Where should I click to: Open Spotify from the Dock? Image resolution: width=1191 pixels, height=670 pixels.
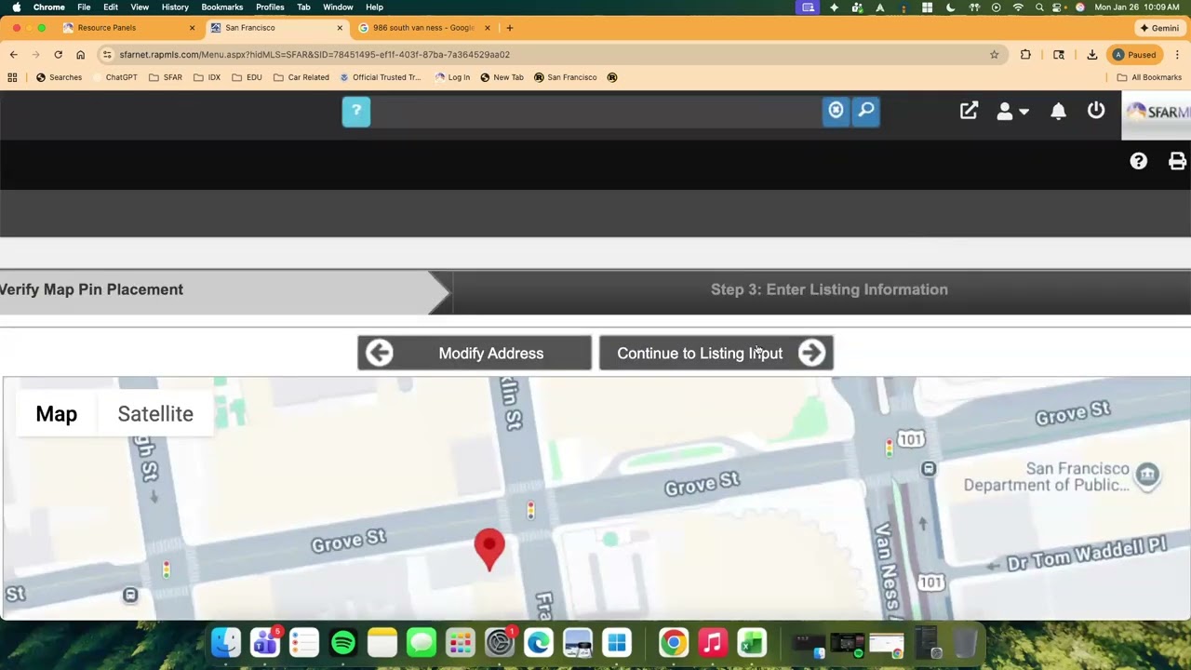tap(343, 643)
